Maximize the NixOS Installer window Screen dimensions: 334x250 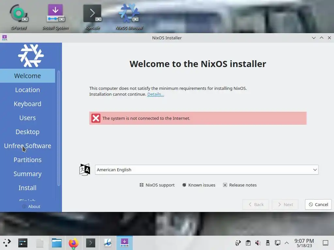point(322,38)
